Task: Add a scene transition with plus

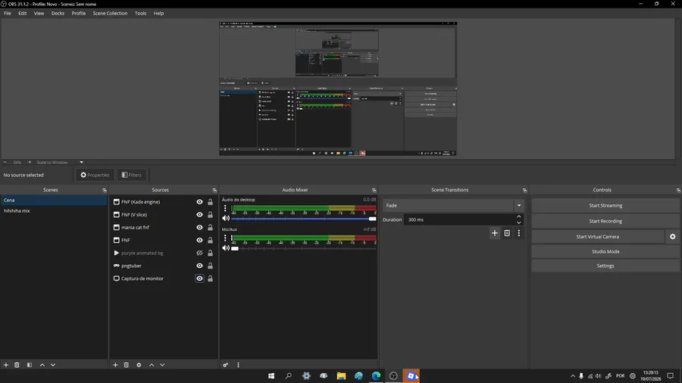Action: [495, 233]
